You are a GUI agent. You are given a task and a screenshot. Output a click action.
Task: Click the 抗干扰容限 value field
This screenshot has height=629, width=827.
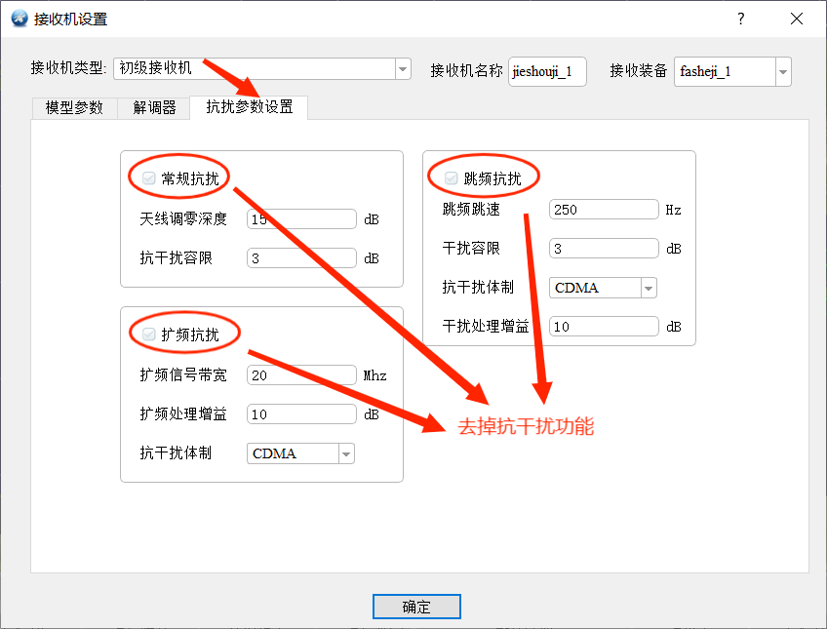click(301, 257)
